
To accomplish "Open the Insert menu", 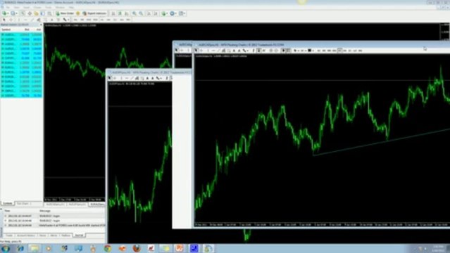I will (x=26, y=7).
